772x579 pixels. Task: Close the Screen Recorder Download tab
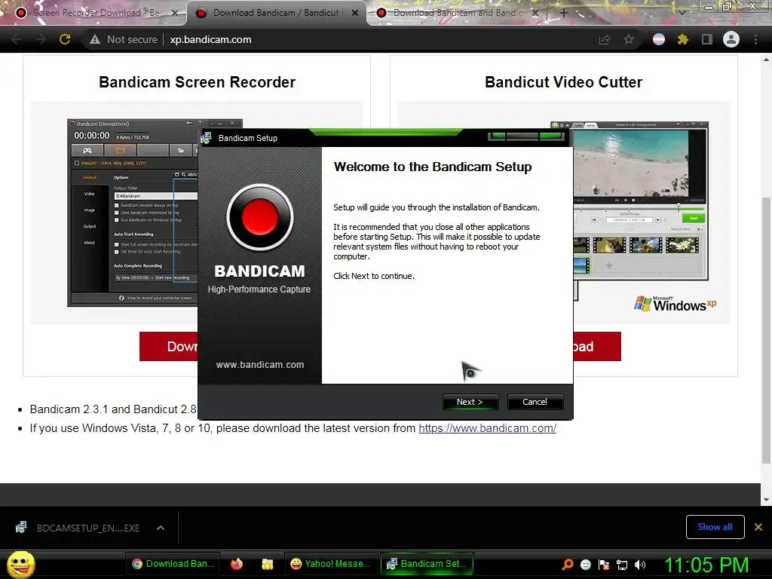click(x=175, y=13)
